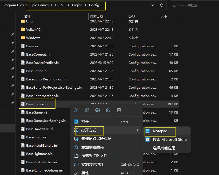Select 添加到收藏夹 menu entry
Image resolution: width=219 pixels, height=175 pixels.
(107, 147)
